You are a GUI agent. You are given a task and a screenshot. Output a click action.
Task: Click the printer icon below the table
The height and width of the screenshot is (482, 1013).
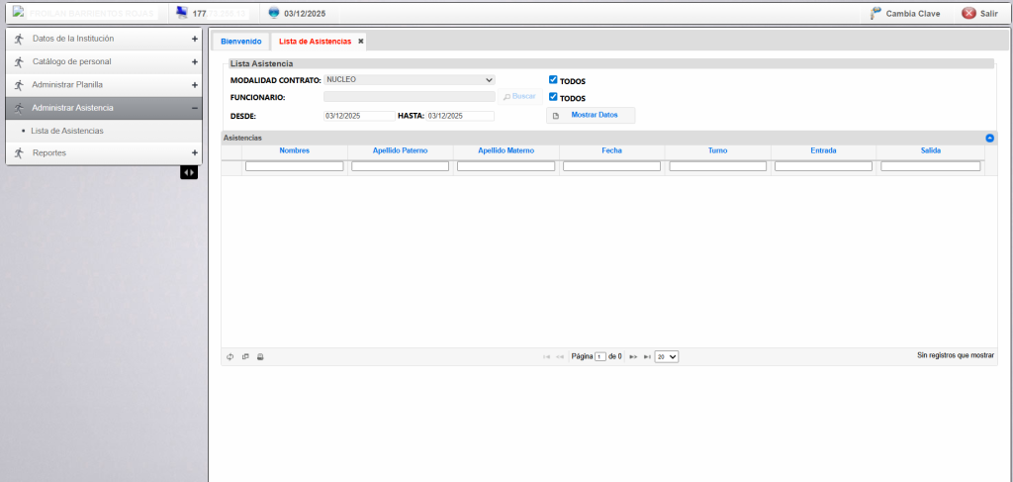pyautogui.click(x=260, y=356)
